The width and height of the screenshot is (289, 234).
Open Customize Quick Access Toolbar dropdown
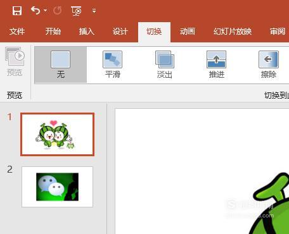coord(94,11)
